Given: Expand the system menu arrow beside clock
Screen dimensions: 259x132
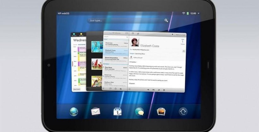Looking at the screenshot, I should pyautogui.click(x=198, y=14).
